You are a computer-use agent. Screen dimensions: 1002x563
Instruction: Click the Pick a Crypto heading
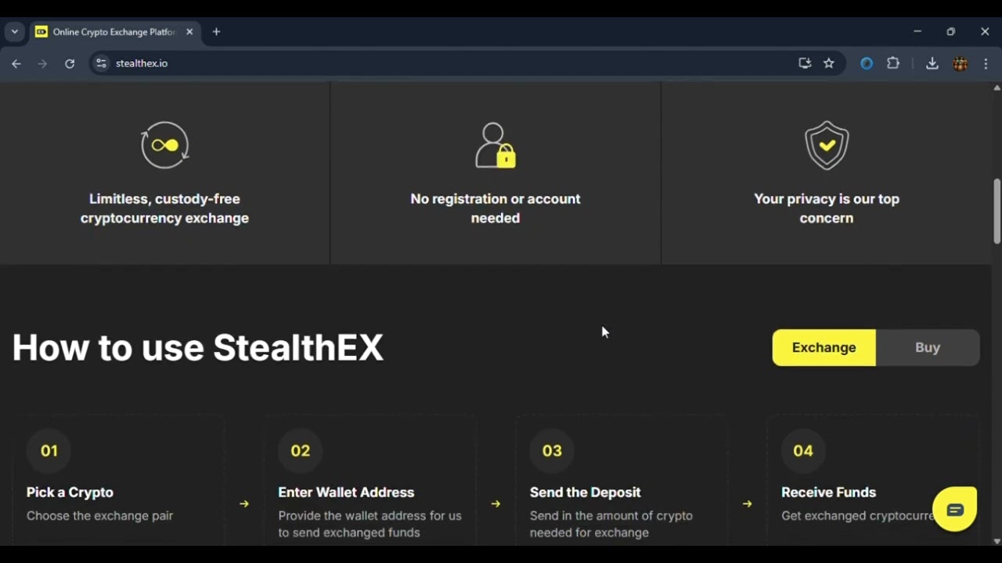coord(70,492)
